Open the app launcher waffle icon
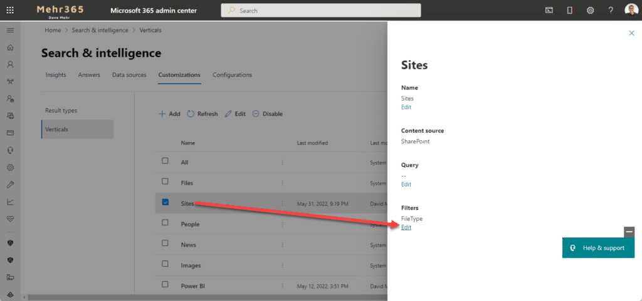The image size is (642, 301). click(10, 10)
